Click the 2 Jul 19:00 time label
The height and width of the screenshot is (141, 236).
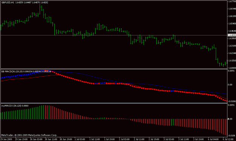coord(154,139)
